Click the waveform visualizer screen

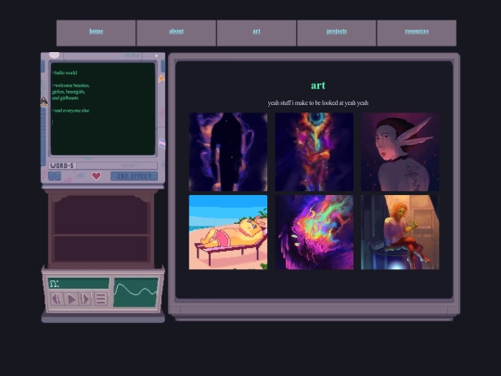(135, 292)
